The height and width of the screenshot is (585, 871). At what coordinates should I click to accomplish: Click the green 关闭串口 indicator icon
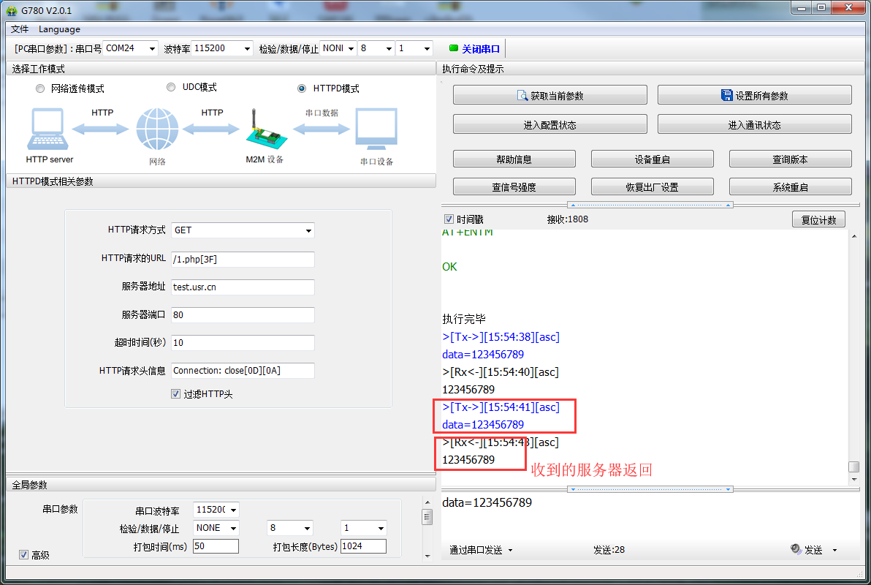pyautogui.click(x=453, y=49)
